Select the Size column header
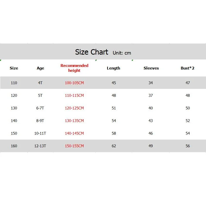This screenshot has width=206, height=206. (x=14, y=68)
